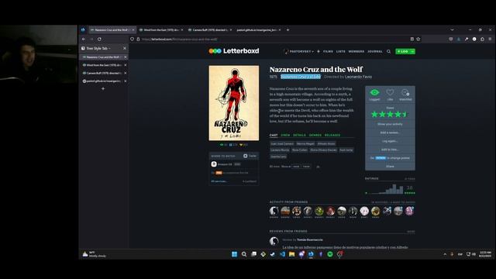Open the Firefox hamburger menu
Image resolution: width=496 pixels, height=279 pixels.
[490, 39]
